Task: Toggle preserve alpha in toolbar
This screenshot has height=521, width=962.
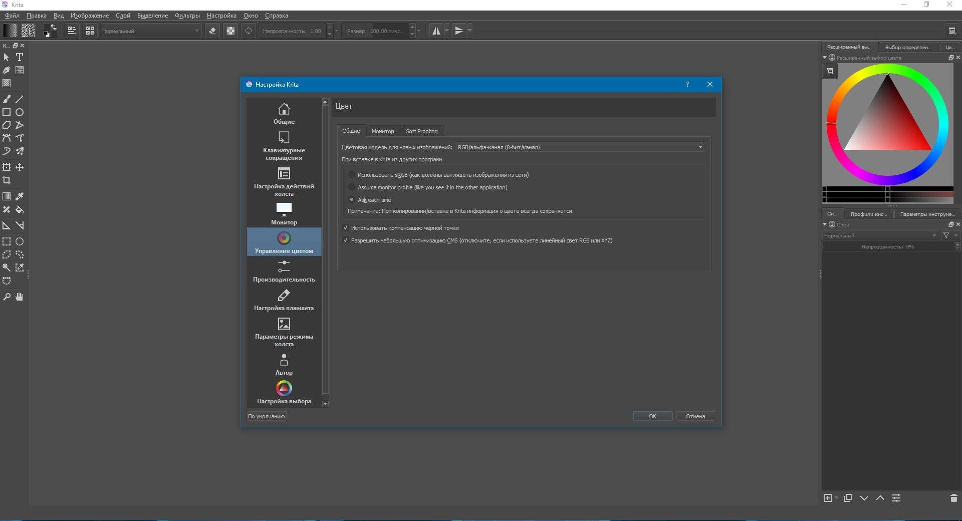Action: [230, 31]
